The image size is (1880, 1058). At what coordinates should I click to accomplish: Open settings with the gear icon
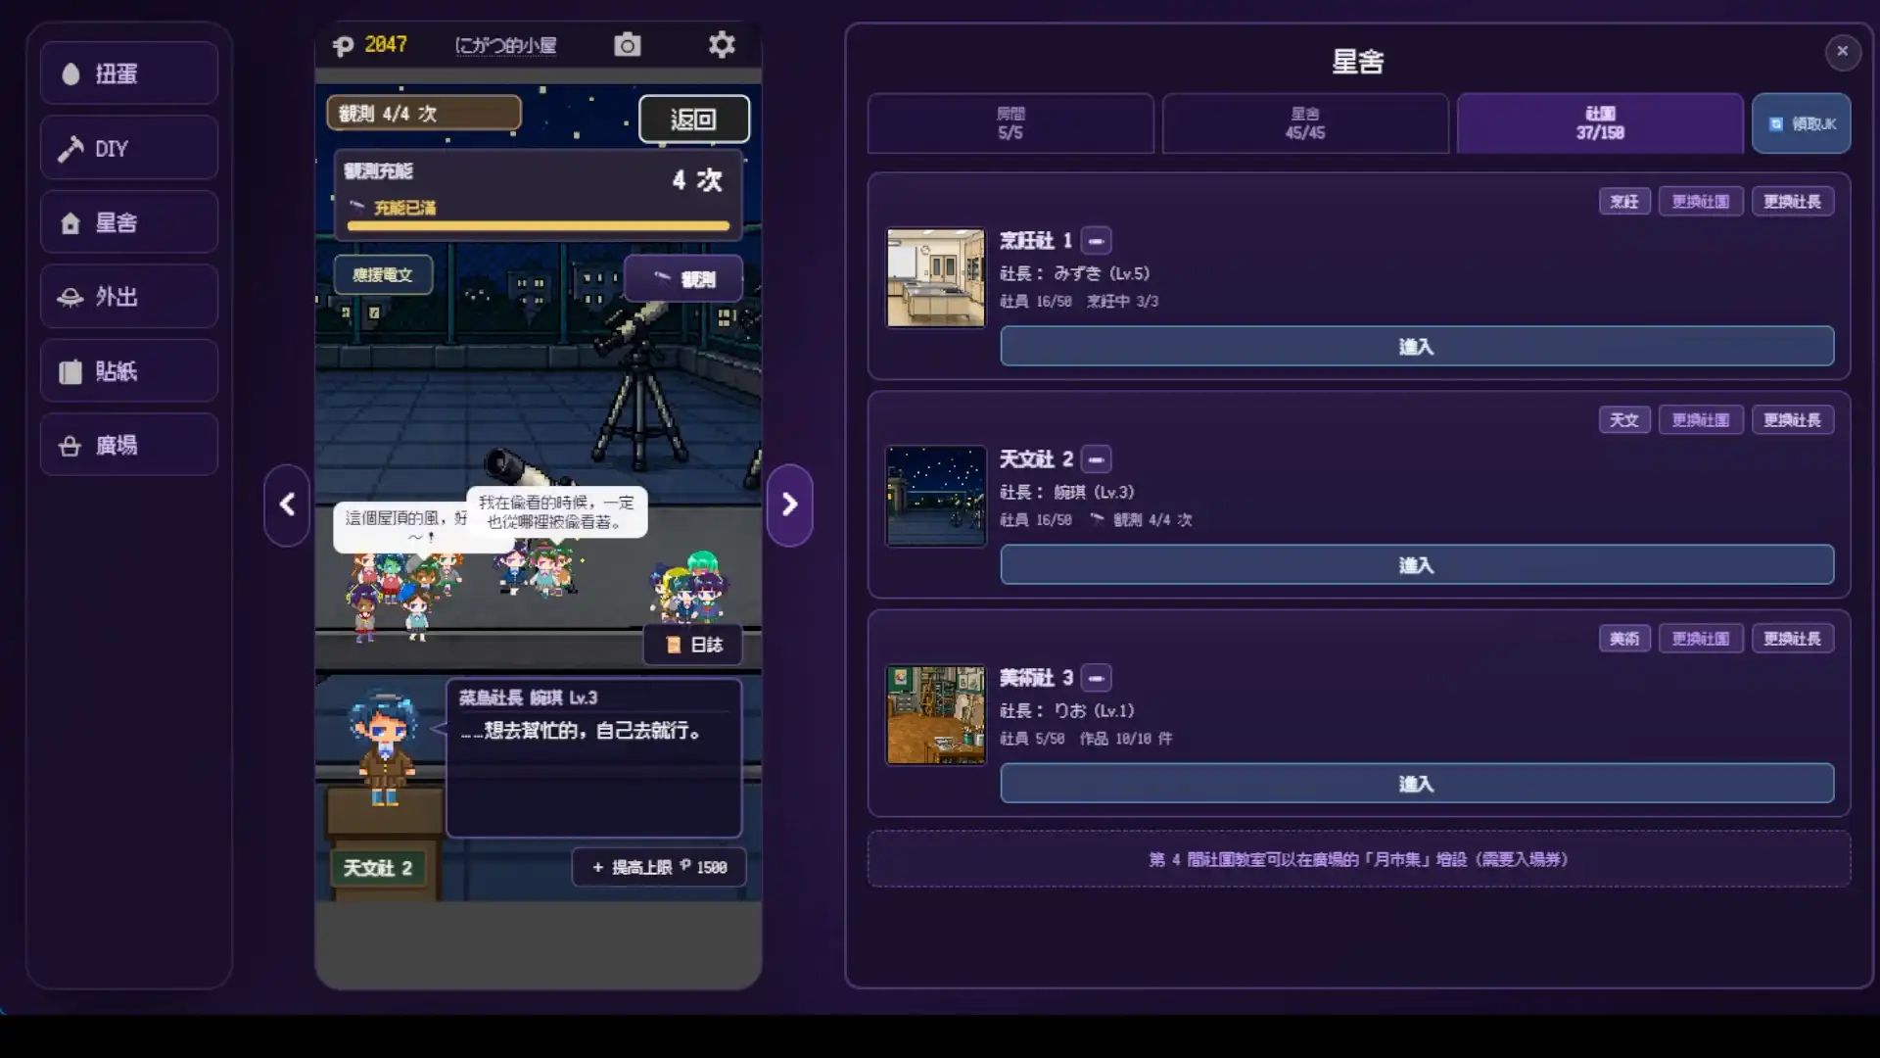point(722,45)
